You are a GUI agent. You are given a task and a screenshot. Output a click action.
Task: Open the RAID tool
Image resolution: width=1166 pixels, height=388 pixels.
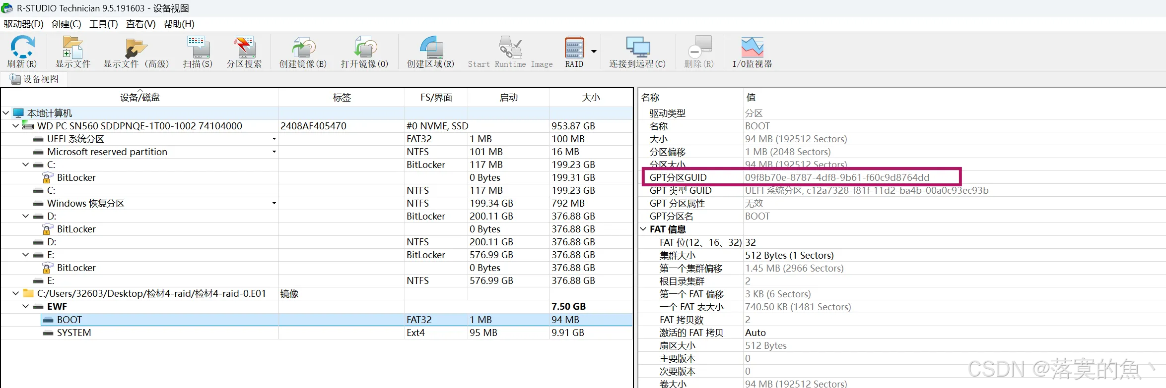(x=574, y=52)
